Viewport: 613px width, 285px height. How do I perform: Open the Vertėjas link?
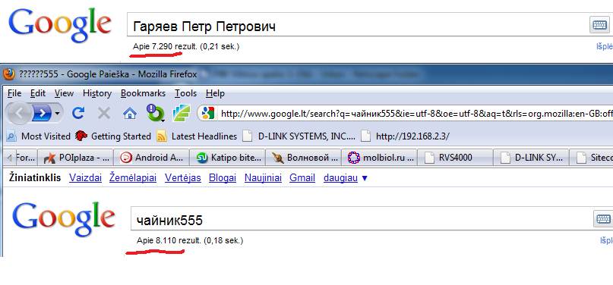(182, 178)
